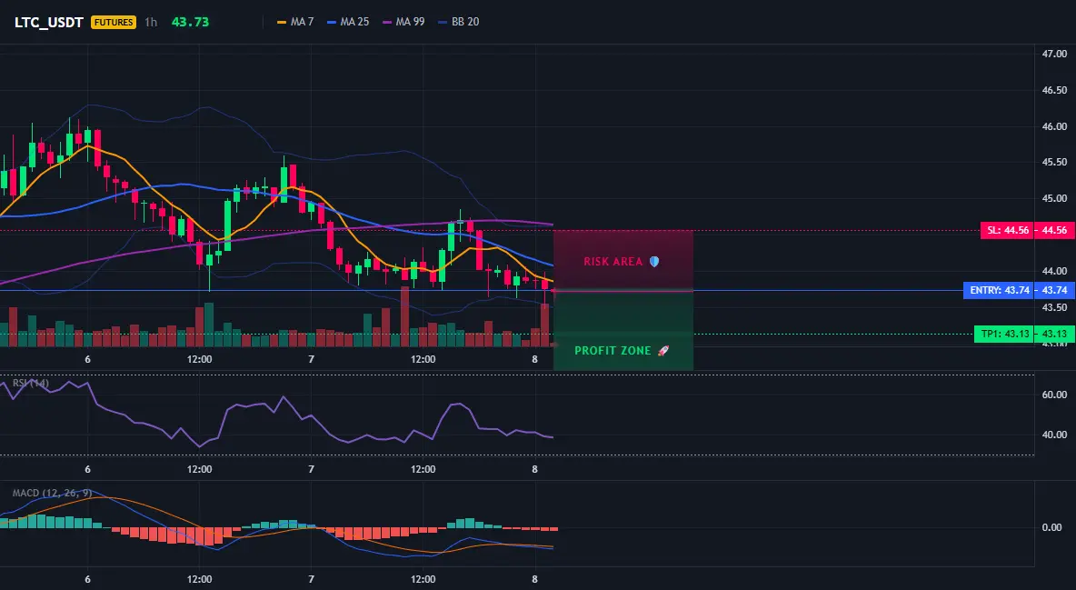Toggle the MA 25 legend entry
Screen dimensions: 1076x590
[348, 22]
